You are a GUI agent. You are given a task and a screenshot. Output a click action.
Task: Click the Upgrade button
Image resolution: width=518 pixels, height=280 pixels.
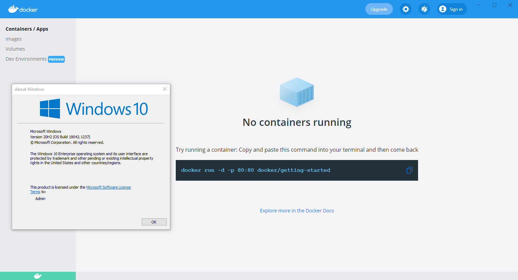[x=379, y=9]
